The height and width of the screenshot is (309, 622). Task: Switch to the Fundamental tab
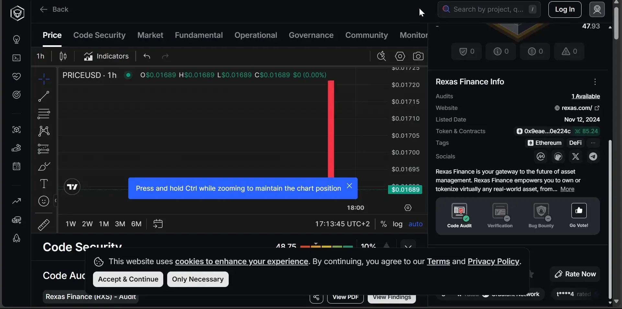[199, 35]
